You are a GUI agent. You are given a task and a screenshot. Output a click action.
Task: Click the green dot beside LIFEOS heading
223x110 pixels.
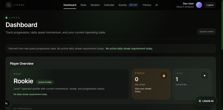pyautogui.click(x=6, y=18)
